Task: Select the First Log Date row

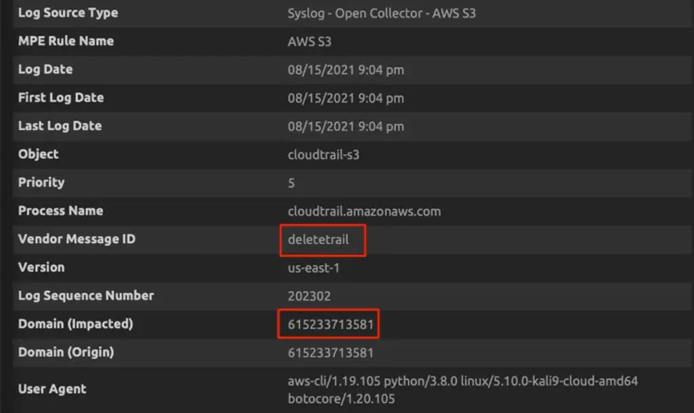Action: click(x=60, y=98)
